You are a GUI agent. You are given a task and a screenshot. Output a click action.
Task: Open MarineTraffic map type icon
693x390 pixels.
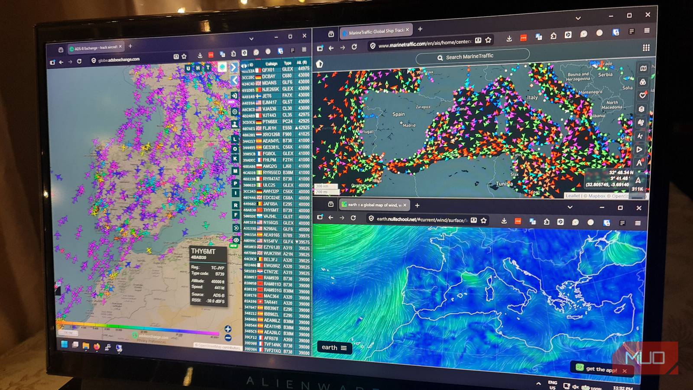point(643,68)
